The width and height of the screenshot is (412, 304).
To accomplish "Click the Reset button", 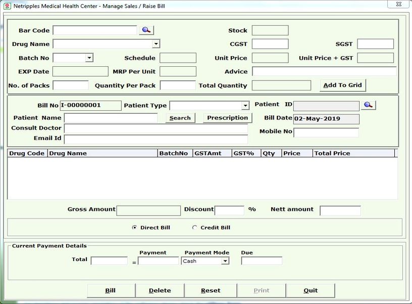I will 211,290.
